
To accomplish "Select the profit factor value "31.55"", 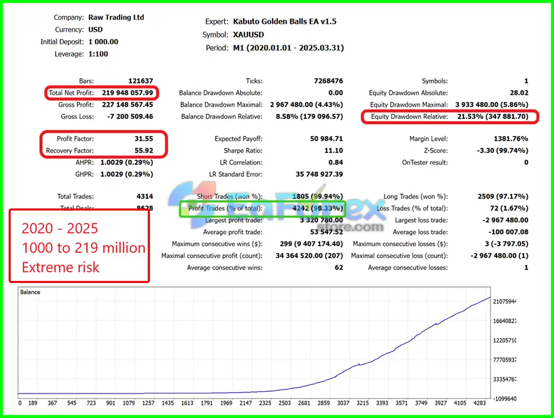I will pos(144,139).
